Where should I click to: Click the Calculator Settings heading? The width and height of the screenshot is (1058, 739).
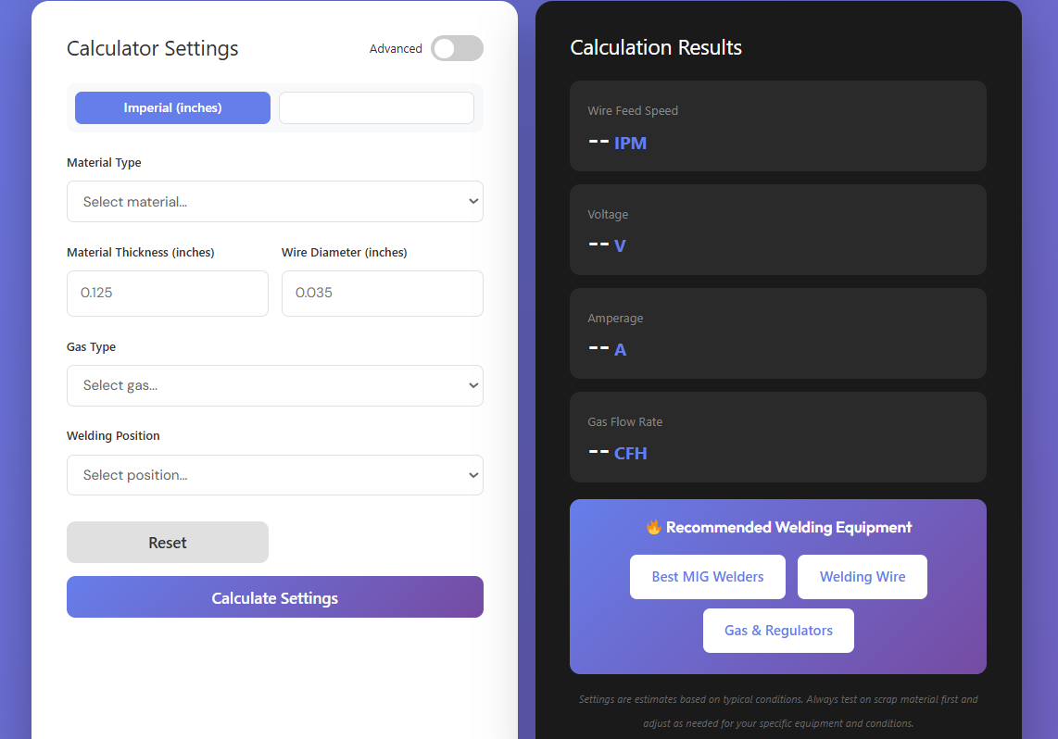(153, 48)
